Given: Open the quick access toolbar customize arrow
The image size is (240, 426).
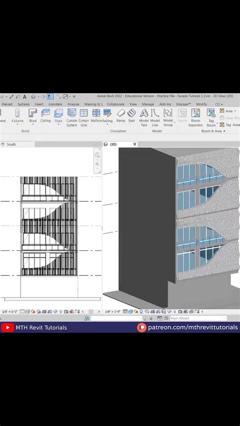Looking at the screenshot, I should [x=74, y=97].
